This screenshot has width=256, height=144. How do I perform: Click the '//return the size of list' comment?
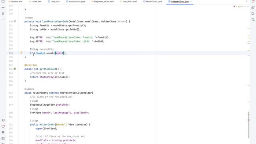click(47, 73)
